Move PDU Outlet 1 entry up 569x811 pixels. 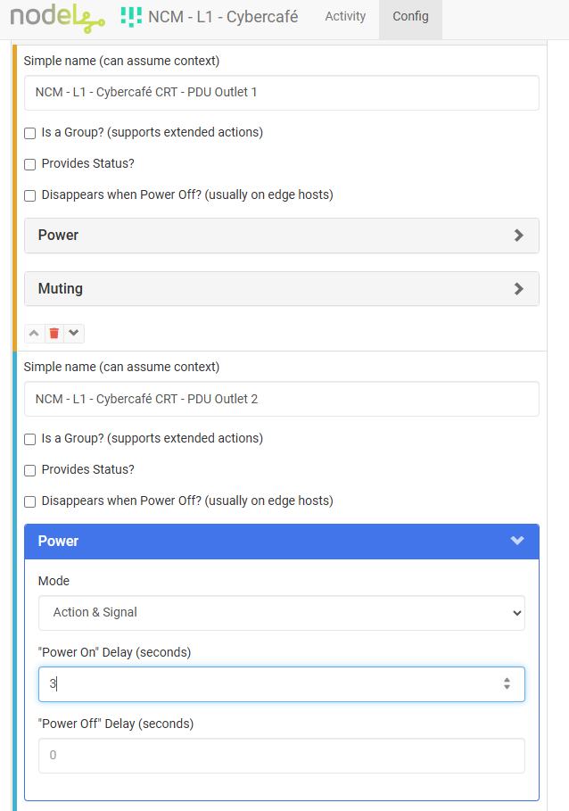click(34, 333)
